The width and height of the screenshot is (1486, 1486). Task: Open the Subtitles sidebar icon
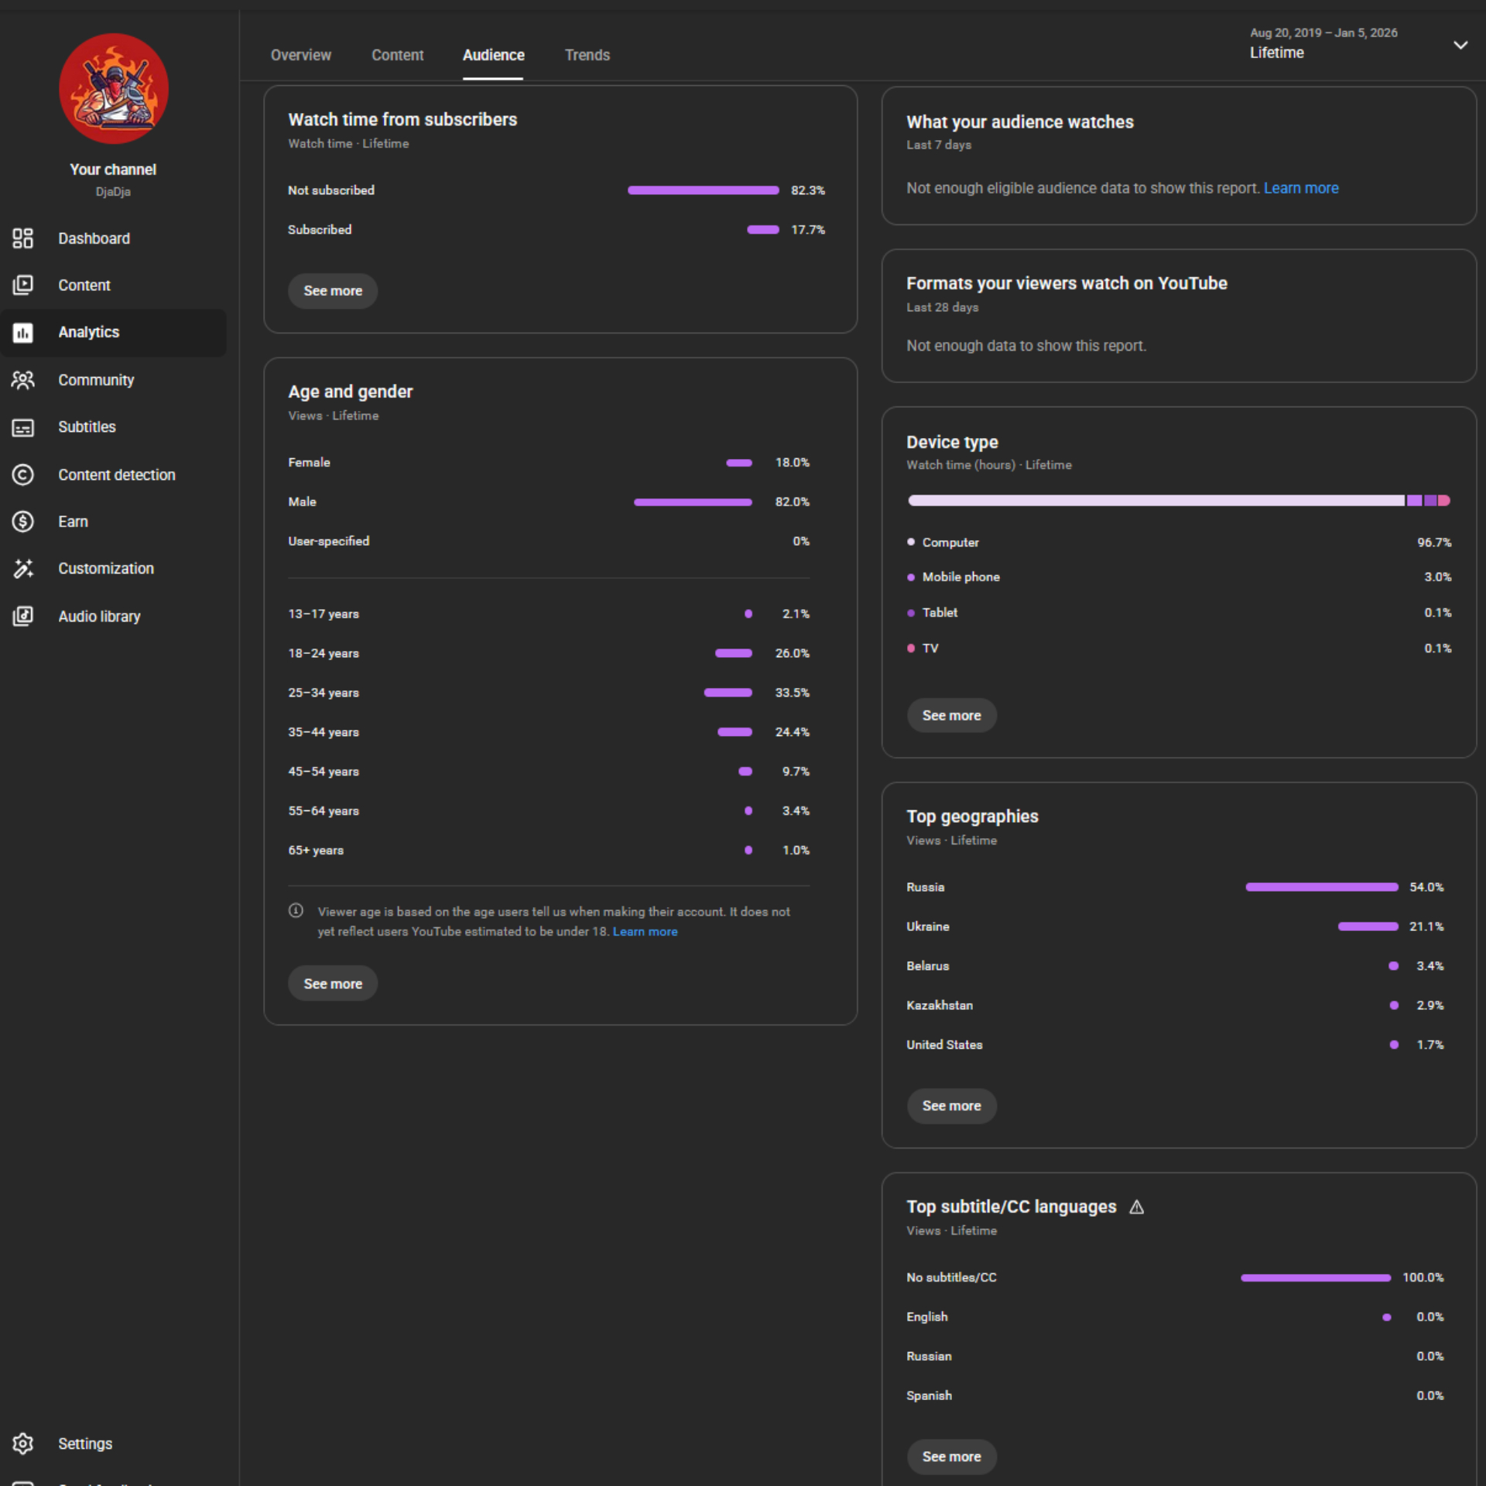coord(23,427)
